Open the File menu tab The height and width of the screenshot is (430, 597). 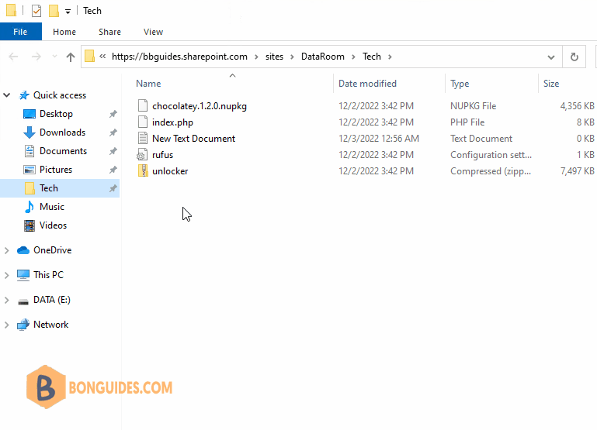[x=20, y=32]
